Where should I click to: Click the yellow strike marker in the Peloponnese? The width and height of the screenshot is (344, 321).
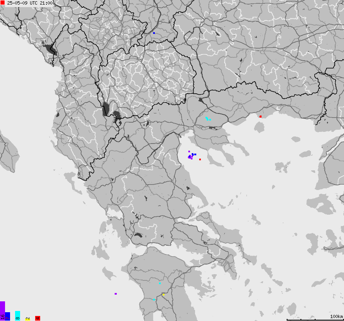pyautogui.click(x=164, y=295)
